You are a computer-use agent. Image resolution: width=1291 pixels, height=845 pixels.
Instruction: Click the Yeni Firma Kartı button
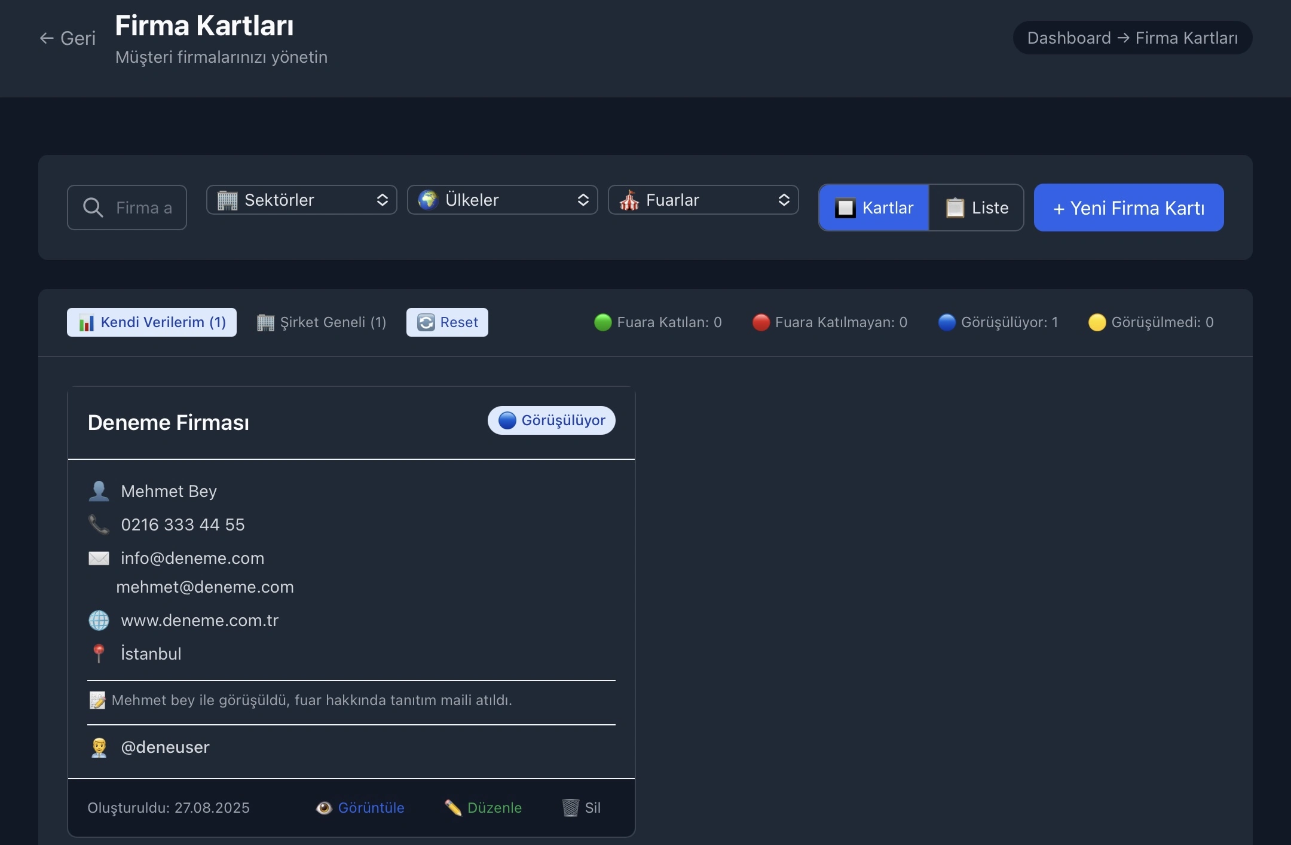point(1128,208)
